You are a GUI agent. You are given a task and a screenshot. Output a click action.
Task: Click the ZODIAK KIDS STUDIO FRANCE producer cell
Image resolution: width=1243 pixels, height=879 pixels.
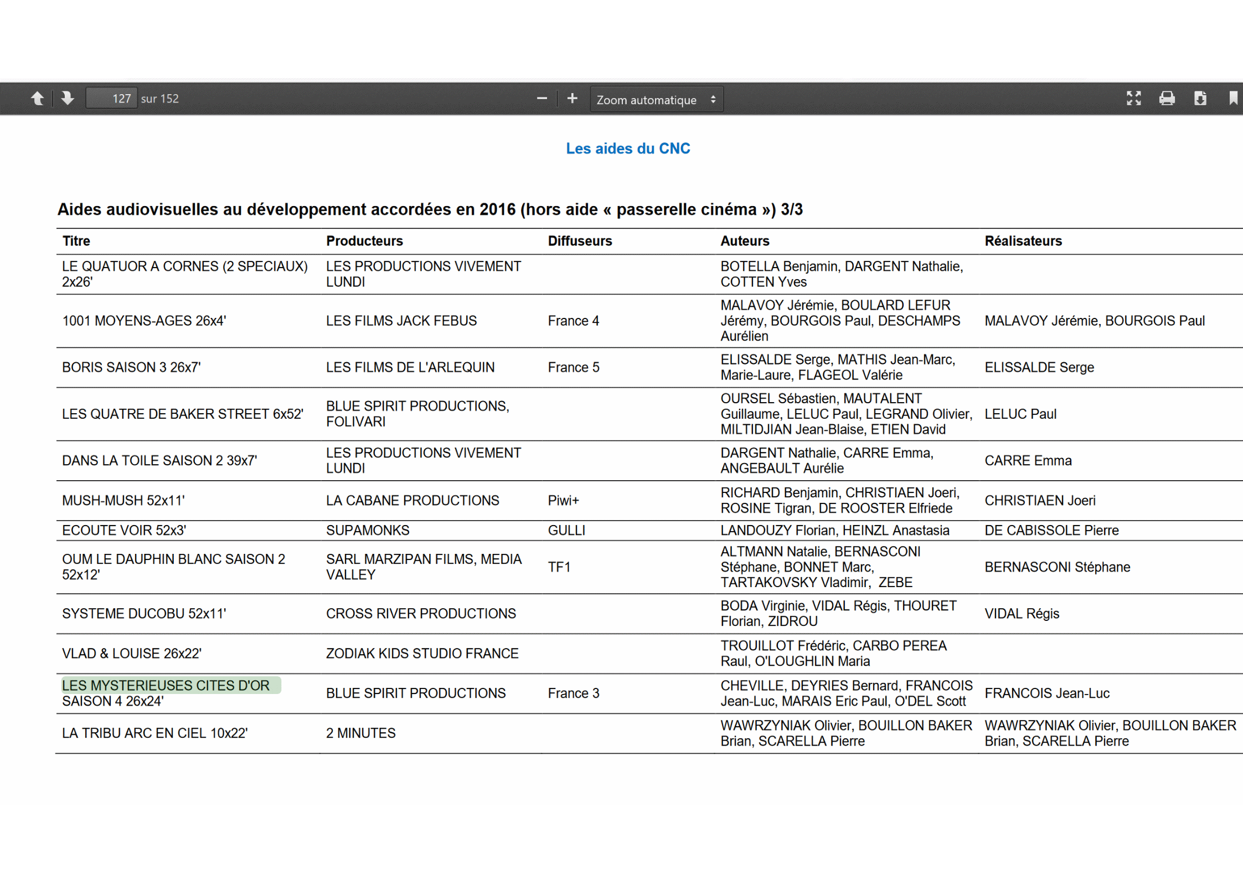pos(422,654)
